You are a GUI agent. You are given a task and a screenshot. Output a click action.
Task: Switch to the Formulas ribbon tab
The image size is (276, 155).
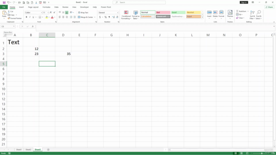click(x=46, y=7)
